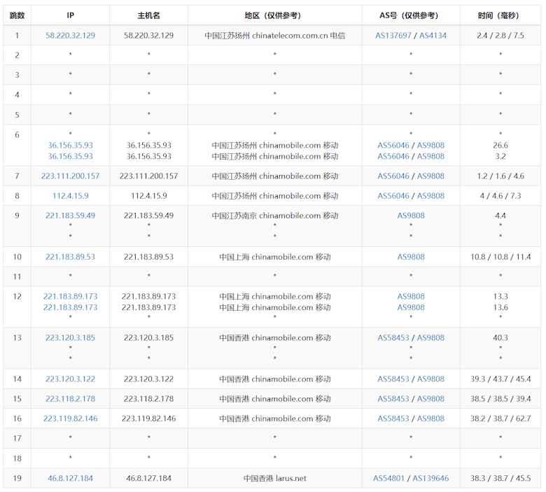This screenshot has width=546, height=492.
Task: Click hop number 11
Action: click(17, 277)
